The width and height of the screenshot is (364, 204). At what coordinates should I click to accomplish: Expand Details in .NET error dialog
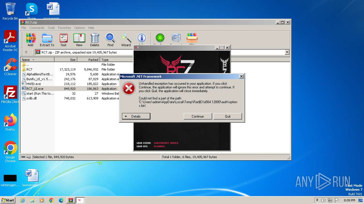pyautogui.click(x=136, y=116)
